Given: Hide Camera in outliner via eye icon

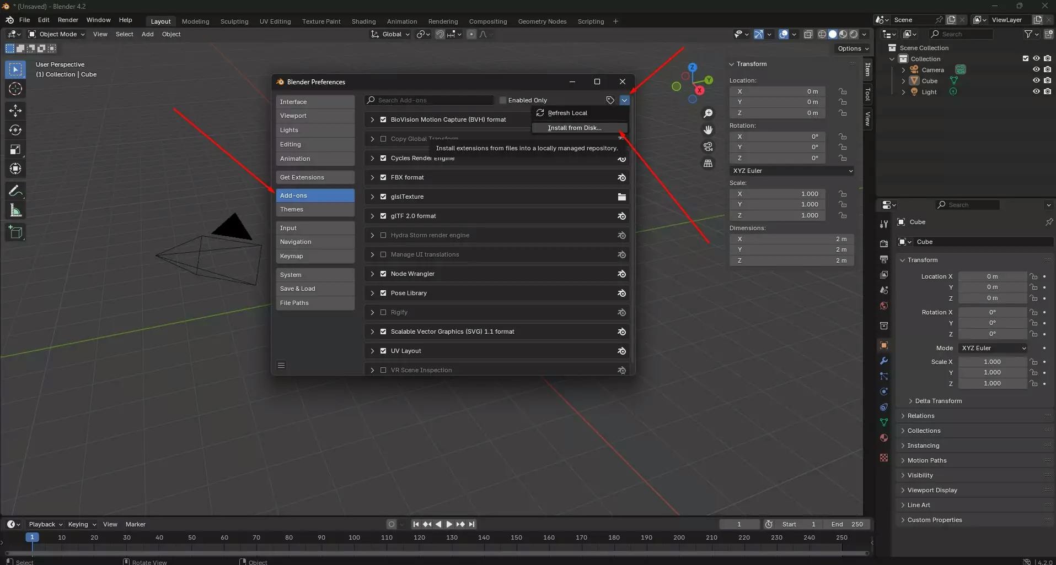Looking at the screenshot, I should pyautogui.click(x=1036, y=70).
